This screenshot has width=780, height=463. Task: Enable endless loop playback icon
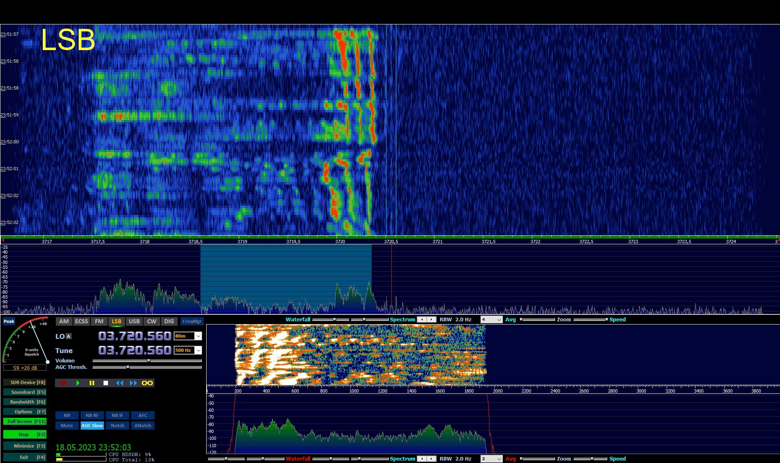pyautogui.click(x=147, y=383)
